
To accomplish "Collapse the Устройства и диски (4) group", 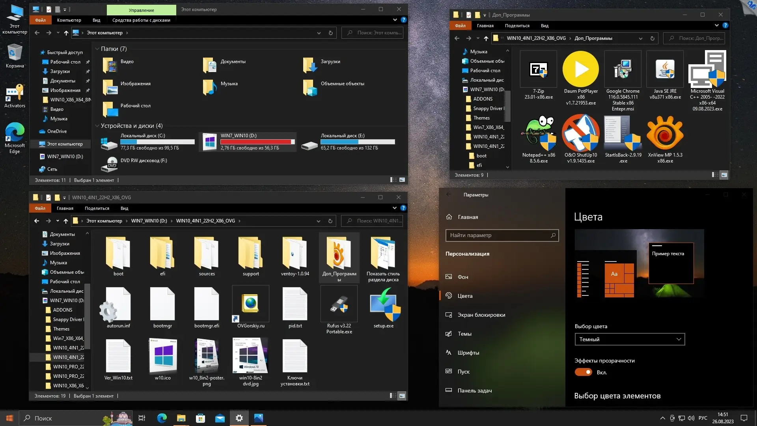I will point(97,126).
